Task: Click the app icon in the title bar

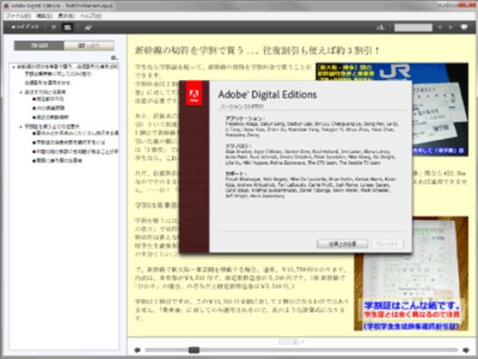Action: coord(6,5)
